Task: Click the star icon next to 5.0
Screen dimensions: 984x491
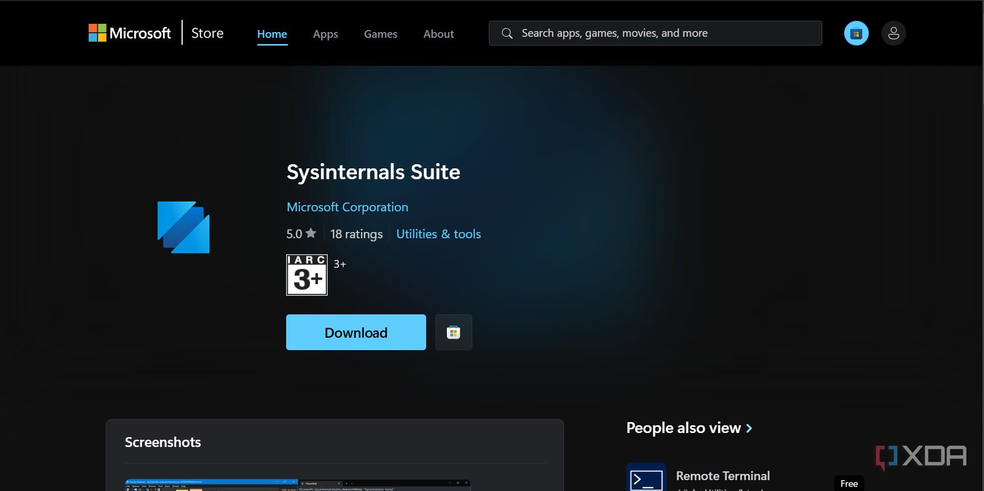Action: tap(311, 233)
